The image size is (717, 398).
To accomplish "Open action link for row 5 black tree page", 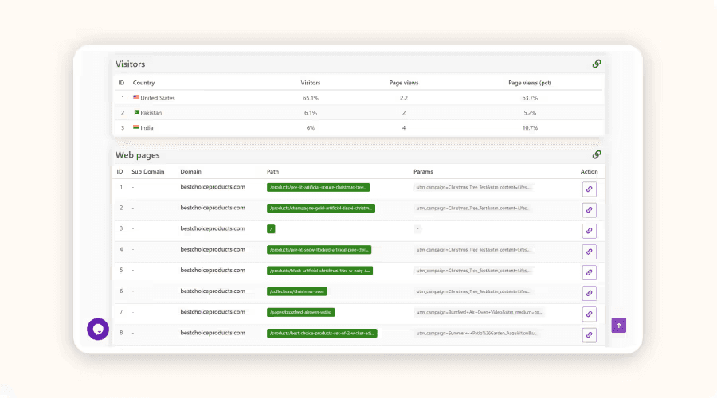I will [x=589, y=272].
